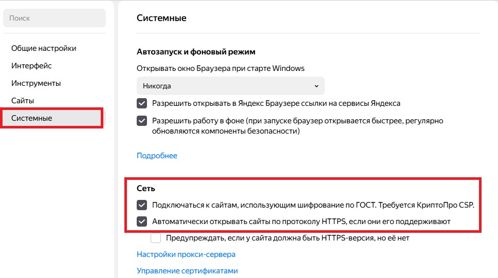Open Инструменты settings section
The height and width of the screenshot is (278, 498).
[x=36, y=83]
